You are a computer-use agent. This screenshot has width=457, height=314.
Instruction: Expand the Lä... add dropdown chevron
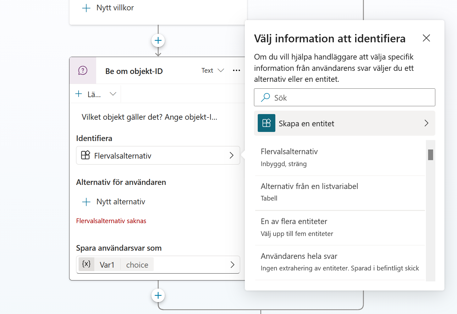pyautogui.click(x=113, y=94)
